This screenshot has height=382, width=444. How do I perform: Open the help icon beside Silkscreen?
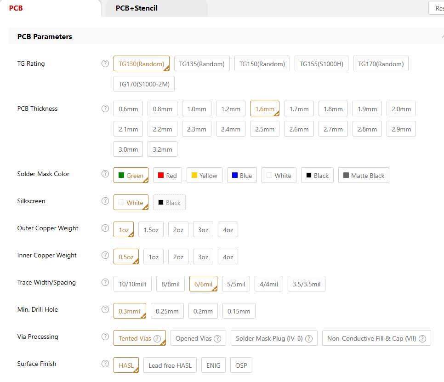(x=105, y=201)
